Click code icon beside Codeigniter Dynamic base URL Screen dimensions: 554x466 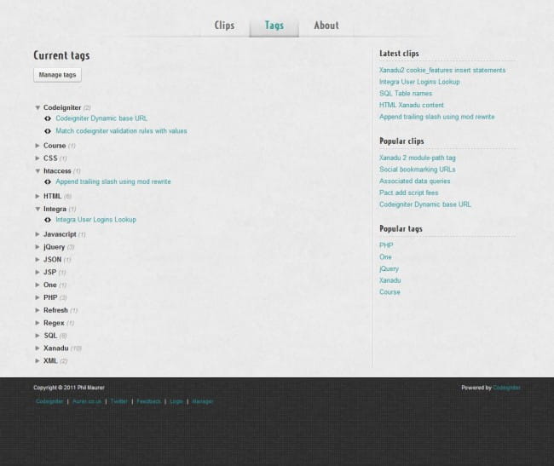(x=48, y=118)
